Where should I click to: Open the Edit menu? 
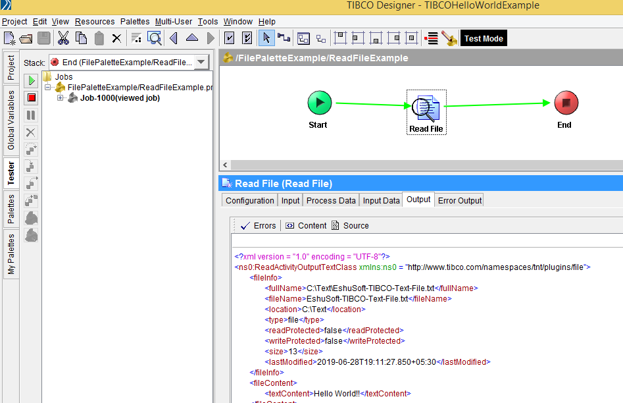pyautogui.click(x=39, y=22)
